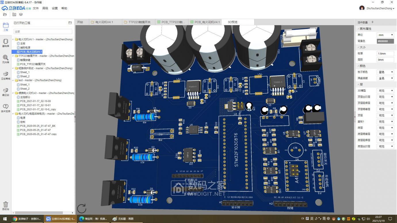
Task: Open the 基础库 basic library sidebar
Action: click(x=6, y=43)
